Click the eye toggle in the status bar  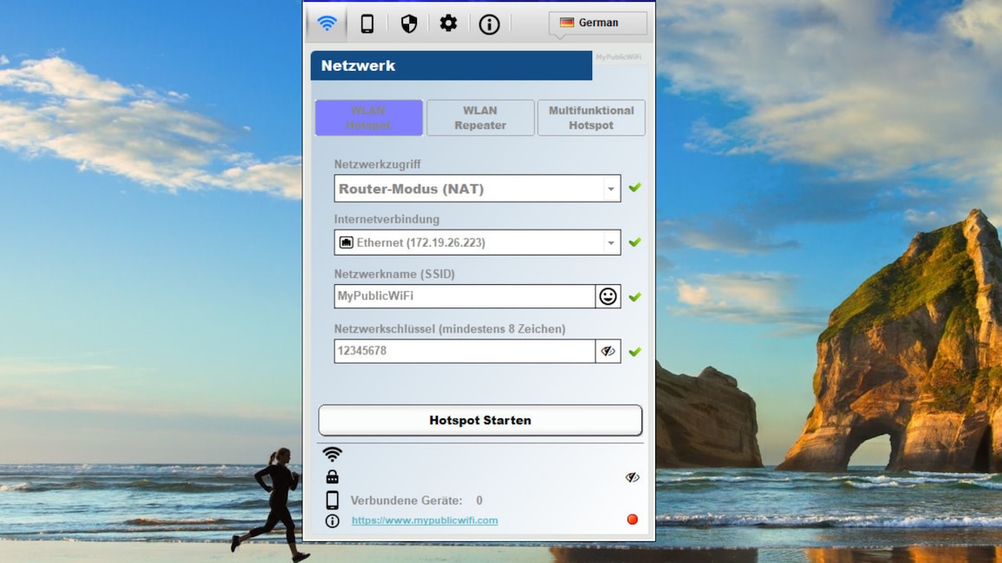632,476
